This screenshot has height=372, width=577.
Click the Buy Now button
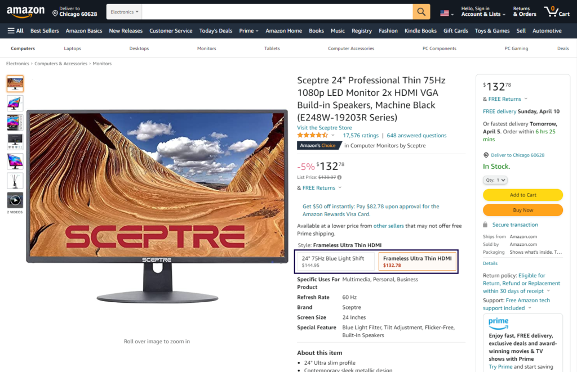pos(523,210)
